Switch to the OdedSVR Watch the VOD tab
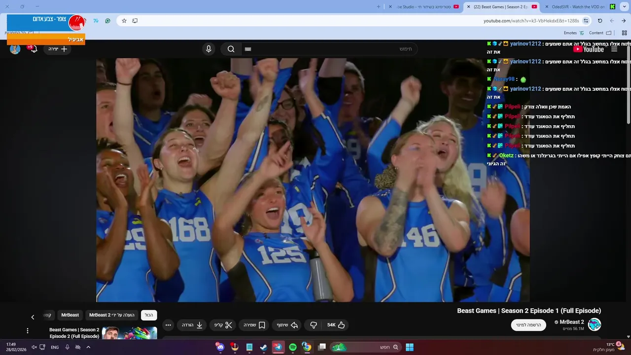 (580, 6)
